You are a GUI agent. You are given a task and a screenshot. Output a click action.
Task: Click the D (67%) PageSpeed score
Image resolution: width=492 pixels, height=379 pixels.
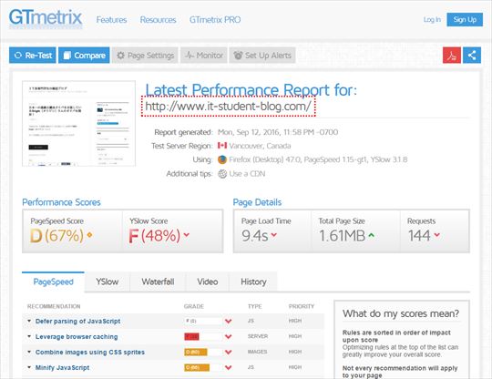(56, 235)
